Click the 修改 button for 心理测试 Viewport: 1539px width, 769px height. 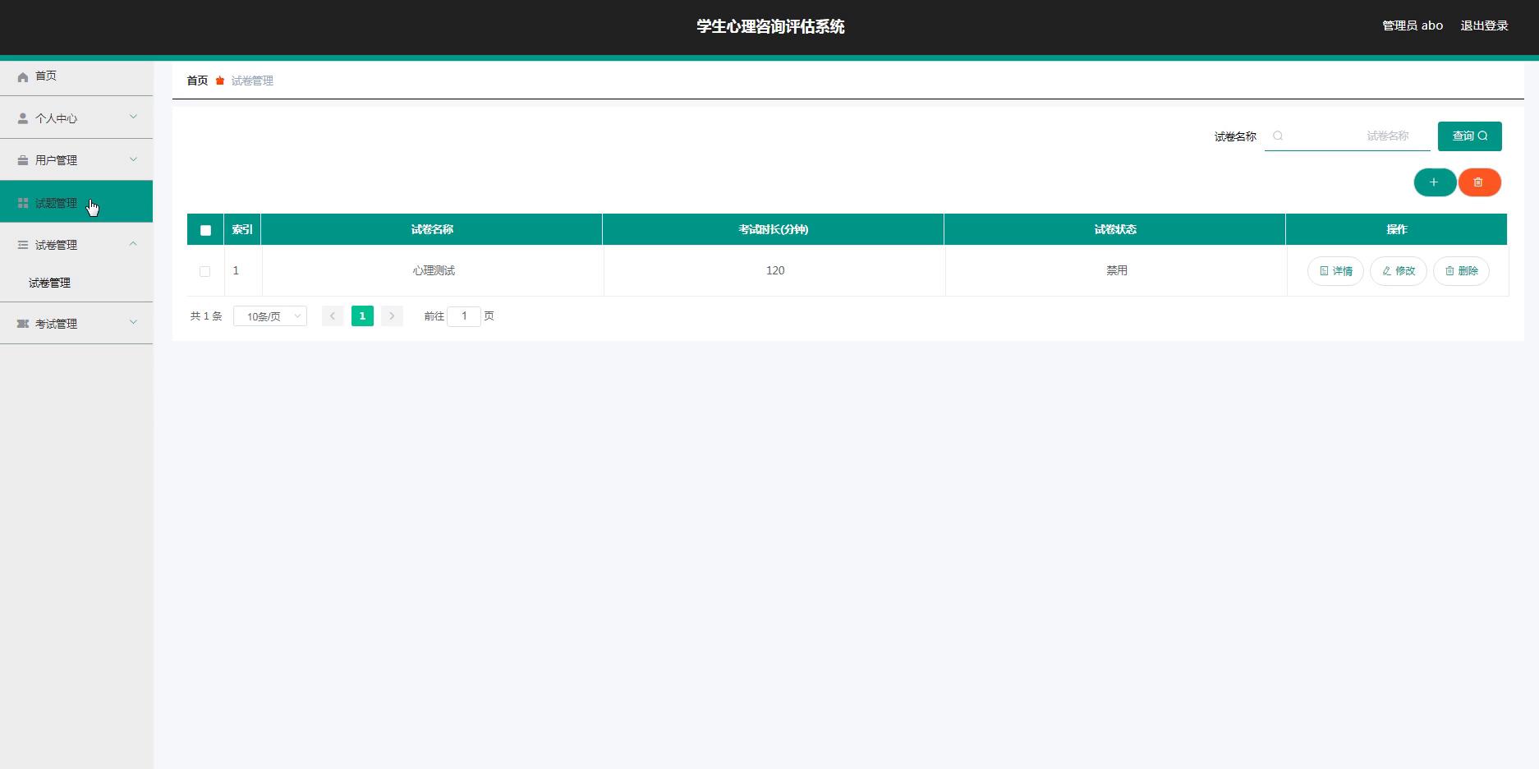pos(1398,271)
